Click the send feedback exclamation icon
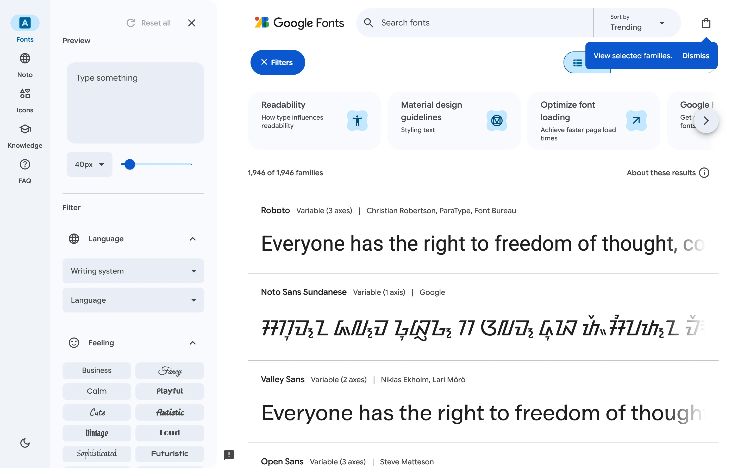Image resolution: width=750 pixels, height=468 pixels. [229, 455]
